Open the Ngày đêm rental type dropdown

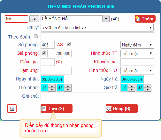137,45
